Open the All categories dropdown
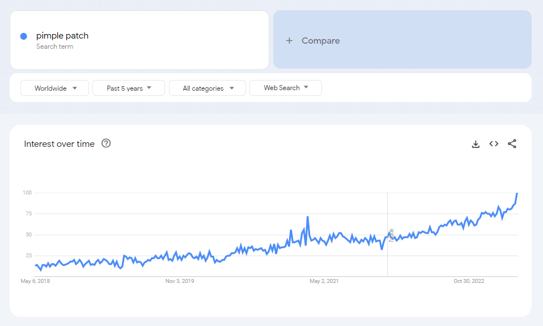 click(x=207, y=88)
